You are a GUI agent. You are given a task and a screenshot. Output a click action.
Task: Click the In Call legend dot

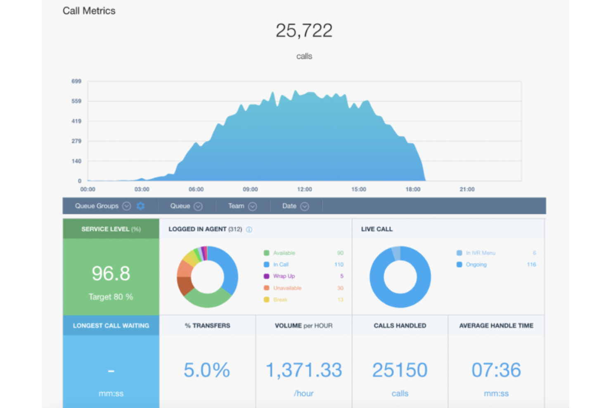point(267,265)
